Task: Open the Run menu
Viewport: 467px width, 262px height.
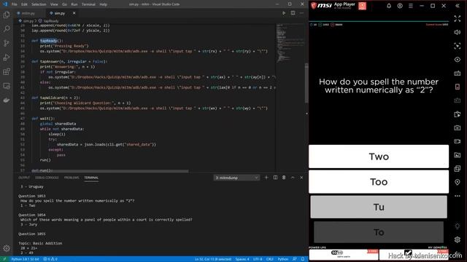Action: pyautogui.click(x=74, y=4)
